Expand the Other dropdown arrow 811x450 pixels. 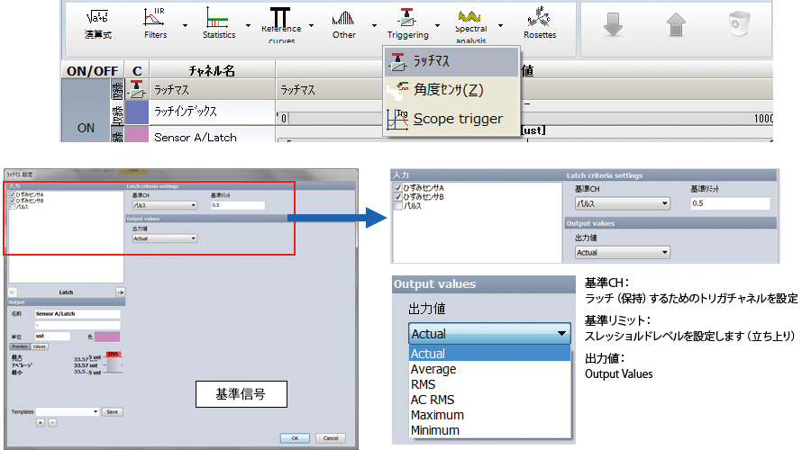point(375,25)
